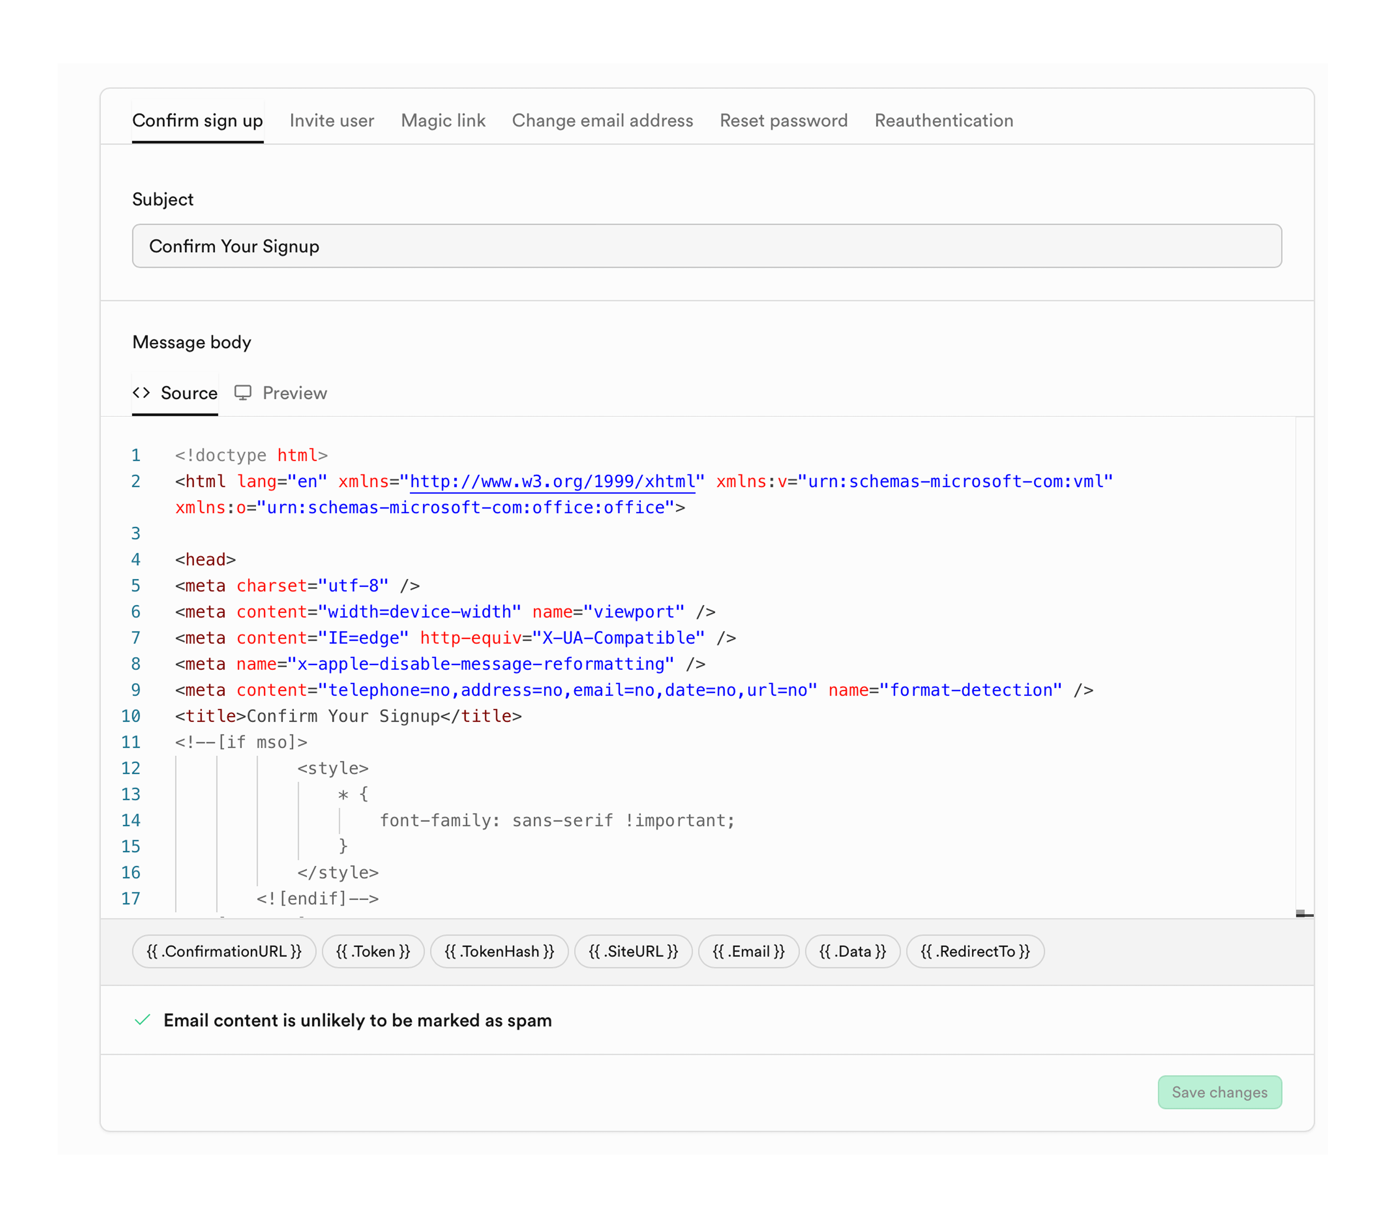Click inside the Confirm Your Signup subject field
The height and width of the screenshot is (1220, 1384).
pyautogui.click(x=706, y=246)
